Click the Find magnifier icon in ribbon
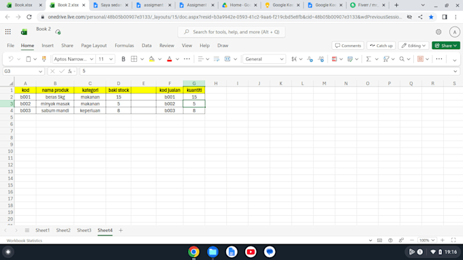 coord(402,59)
